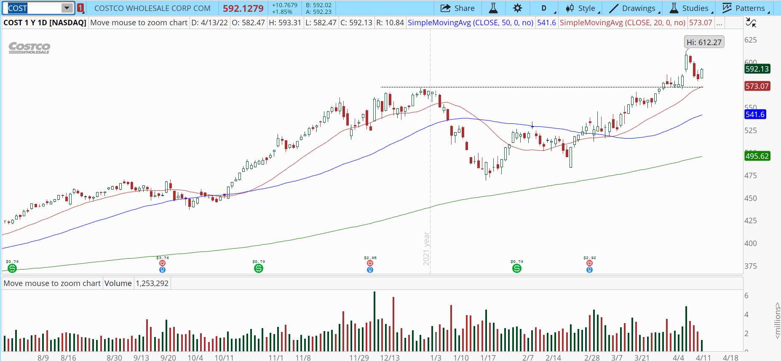This screenshot has height=361, width=781.
Task: Click the earnings phone icon under $2.98
Action: pyautogui.click(x=370, y=263)
